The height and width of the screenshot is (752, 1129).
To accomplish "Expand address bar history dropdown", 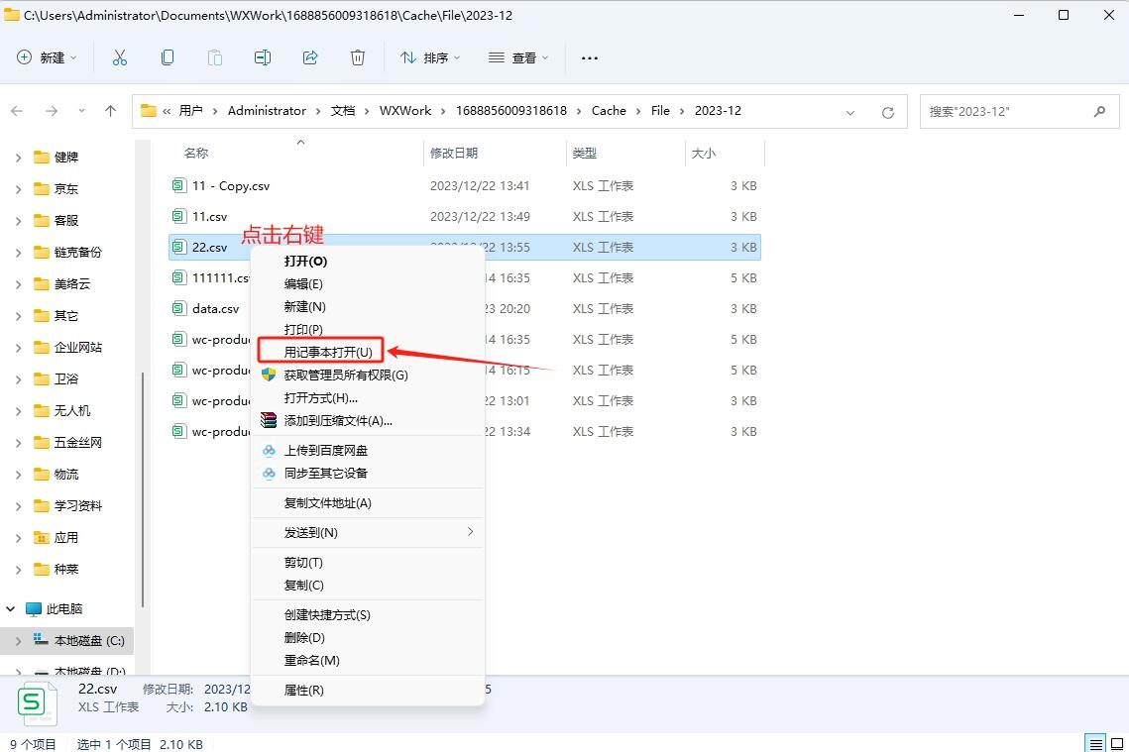I will point(850,112).
